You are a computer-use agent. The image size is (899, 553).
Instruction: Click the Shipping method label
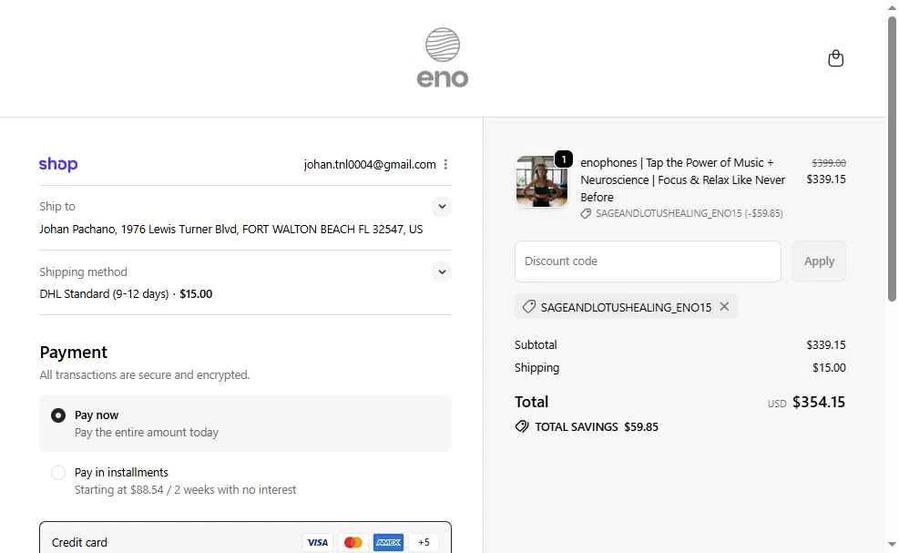tap(83, 271)
